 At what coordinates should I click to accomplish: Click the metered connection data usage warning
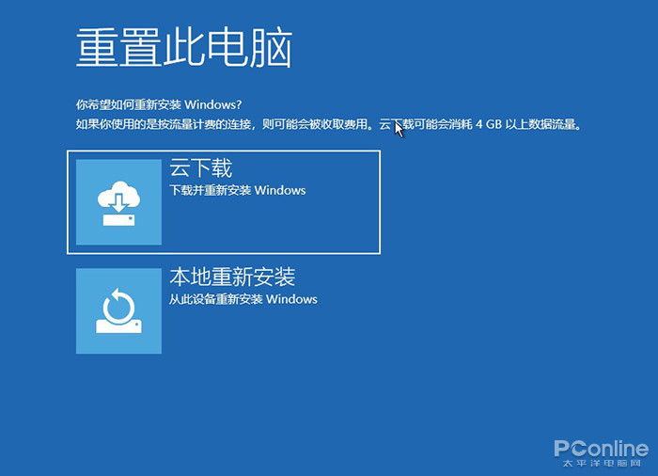[329, 124]
